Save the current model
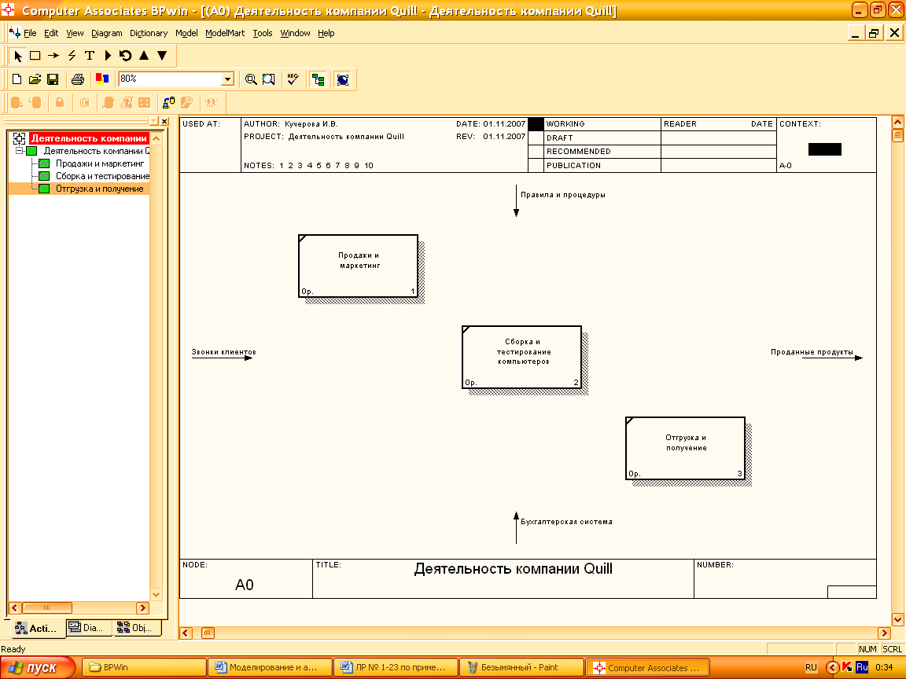 [53, 79]
